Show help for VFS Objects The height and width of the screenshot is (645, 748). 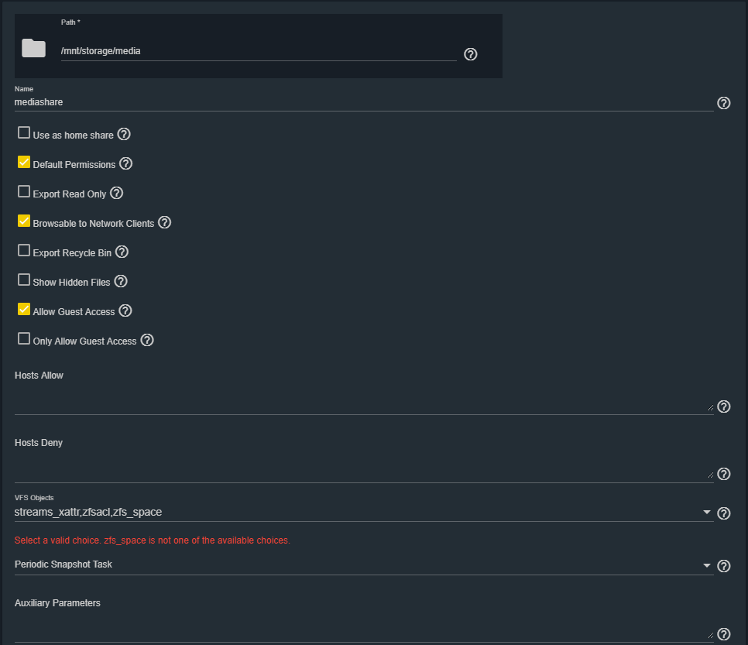(x=723, y=513)
